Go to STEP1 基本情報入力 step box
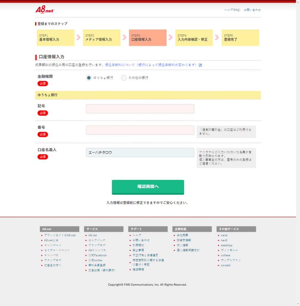Image resolution: width=300 pixels, height=306 pixels. pyautogui.click(x=55, y=38)
